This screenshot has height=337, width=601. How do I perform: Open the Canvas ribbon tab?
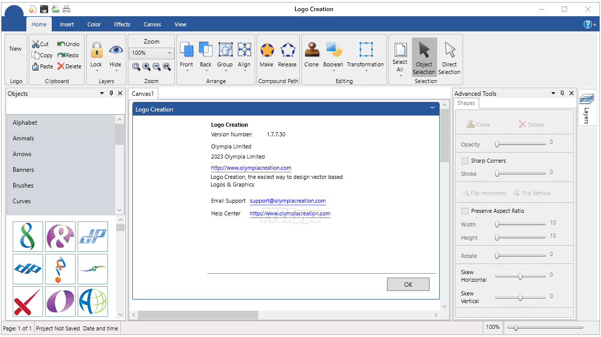coord(152,24)
